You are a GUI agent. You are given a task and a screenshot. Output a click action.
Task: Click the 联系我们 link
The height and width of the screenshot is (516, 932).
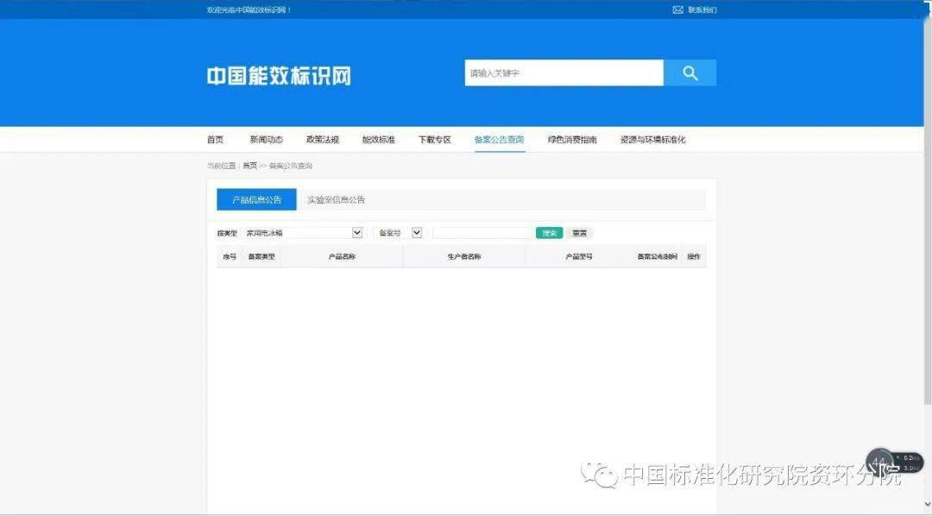[702, 9]
